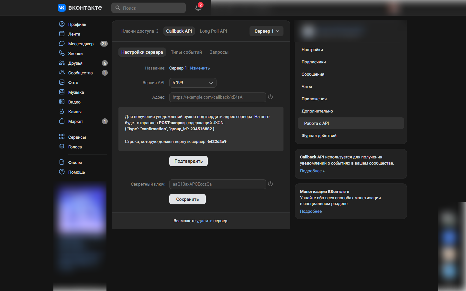Open Messenger via its chat bubble icon
466x291 pixels.
[62, 44]
